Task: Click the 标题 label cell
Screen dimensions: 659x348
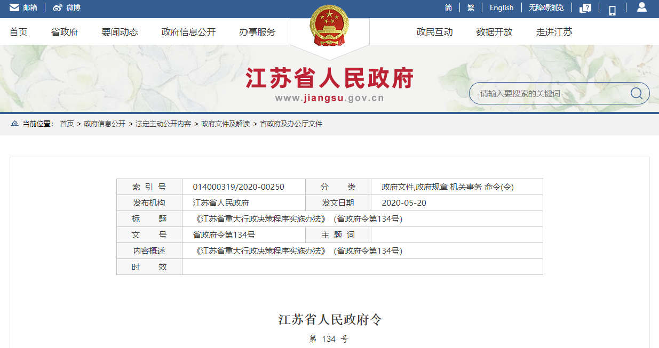Action: (x=149, y=219)
